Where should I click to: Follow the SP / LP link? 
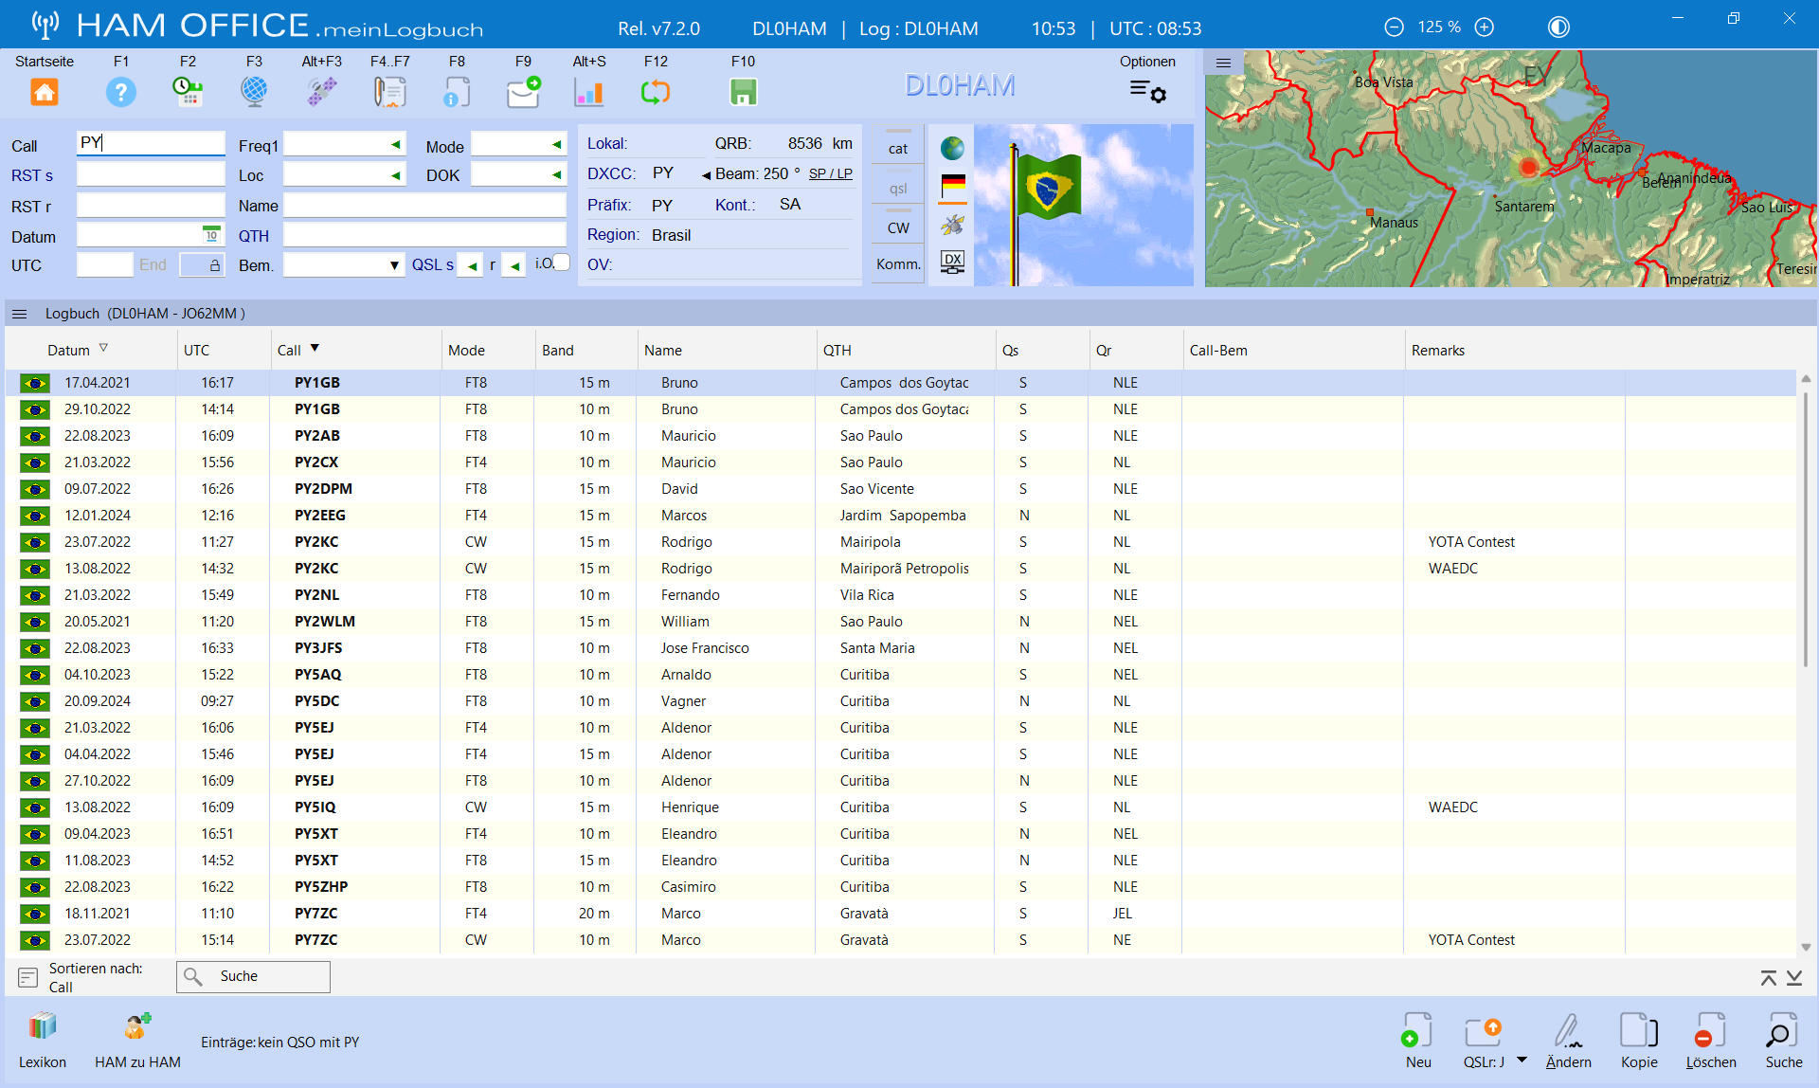(830, 173)
